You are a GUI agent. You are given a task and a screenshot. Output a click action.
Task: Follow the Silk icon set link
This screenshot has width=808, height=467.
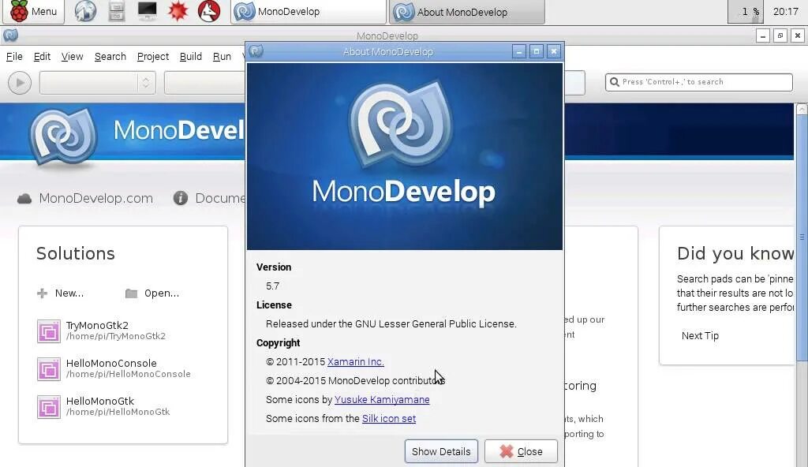coord(389,419)
